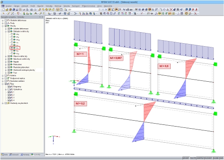Click the red line member tool icon
224x160 pixels.
(x=9, y=14)
